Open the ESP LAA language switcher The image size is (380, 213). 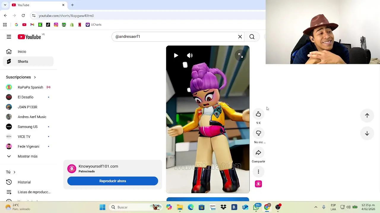click(333, 207)
